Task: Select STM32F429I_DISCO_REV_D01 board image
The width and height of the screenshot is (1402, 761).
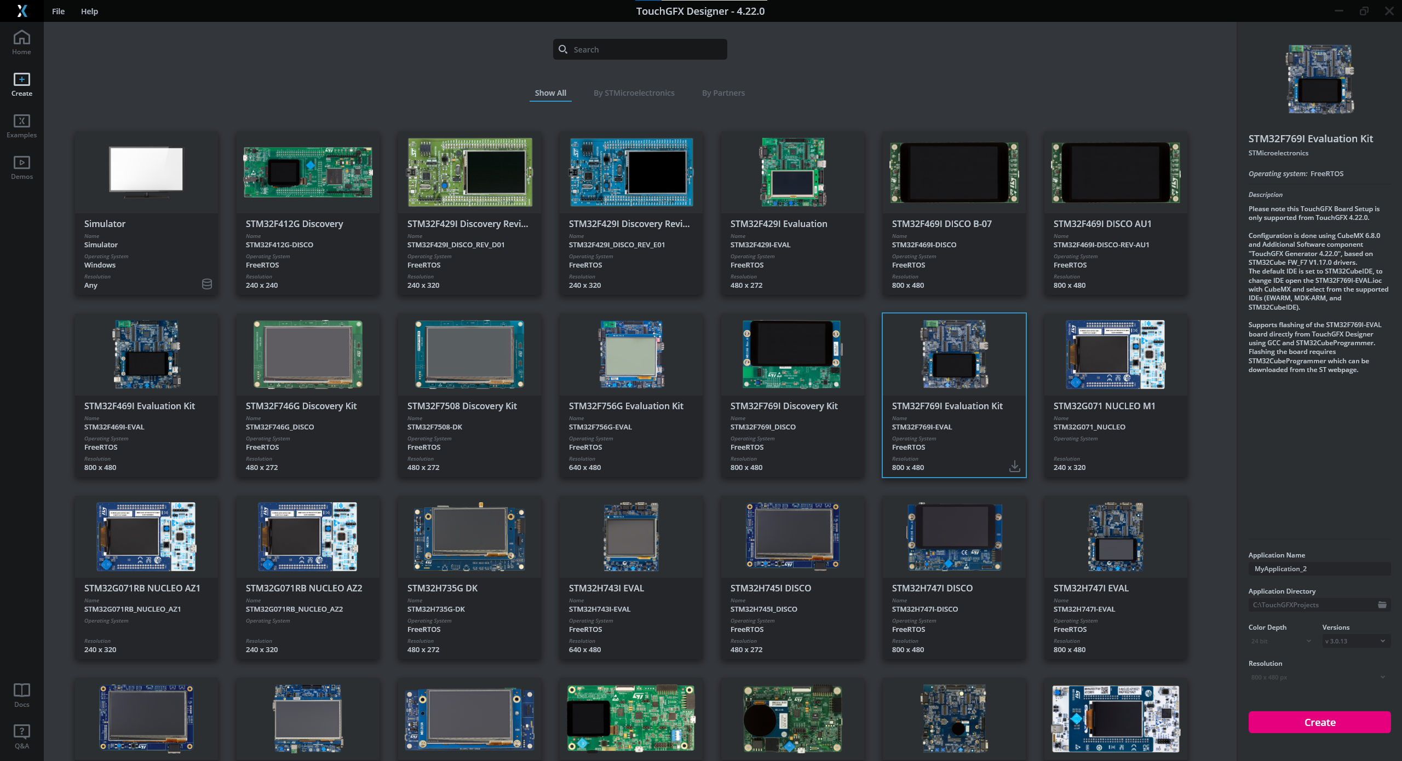Action: 470,172
